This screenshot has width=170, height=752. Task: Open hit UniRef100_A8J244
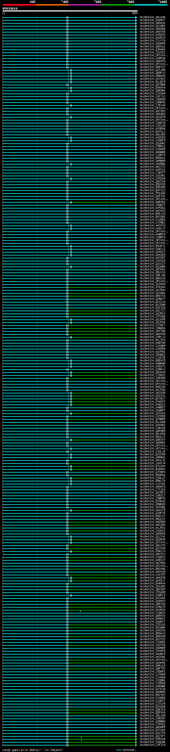(x=152, y=17)
